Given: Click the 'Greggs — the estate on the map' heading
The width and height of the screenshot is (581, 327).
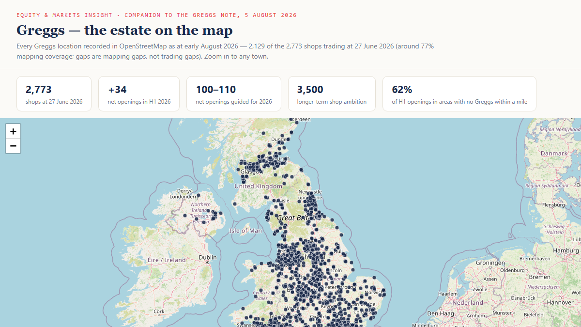Looking at the screenshot, I should point(124,31).
